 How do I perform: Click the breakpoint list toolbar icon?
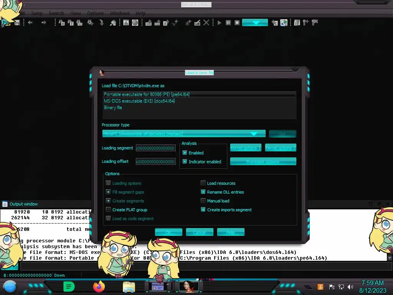(x=297, y=23)
